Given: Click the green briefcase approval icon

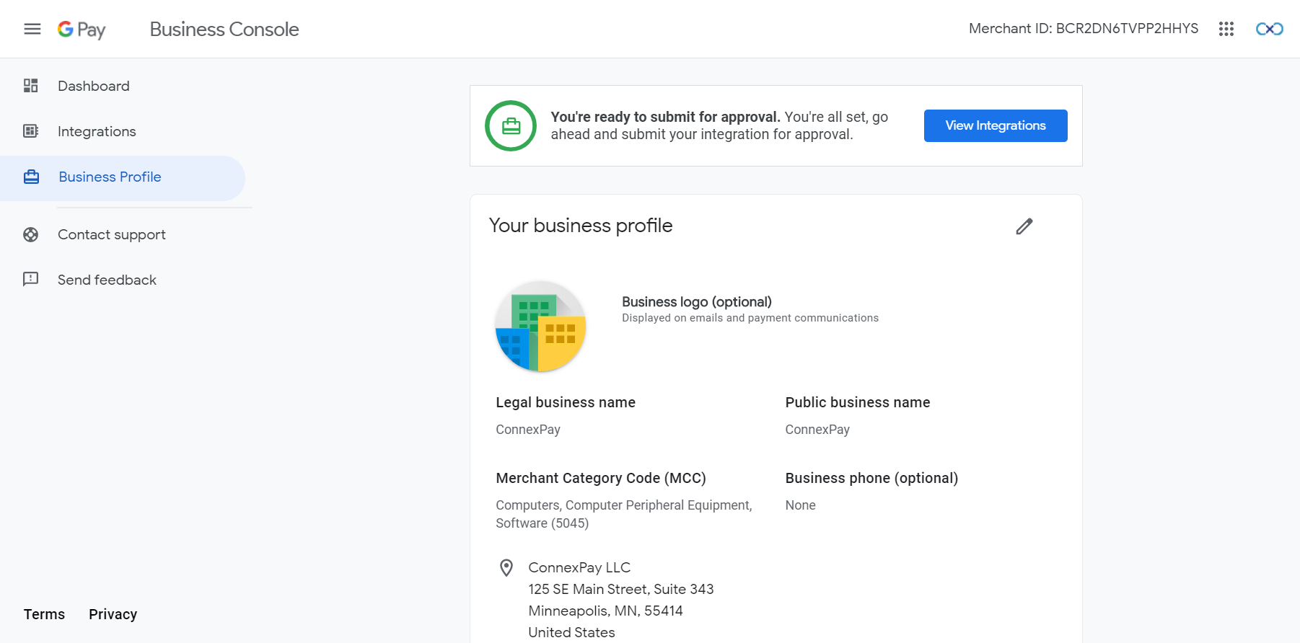Looking at the screenshot, I should pyautogui.click(x=511, y=126).
